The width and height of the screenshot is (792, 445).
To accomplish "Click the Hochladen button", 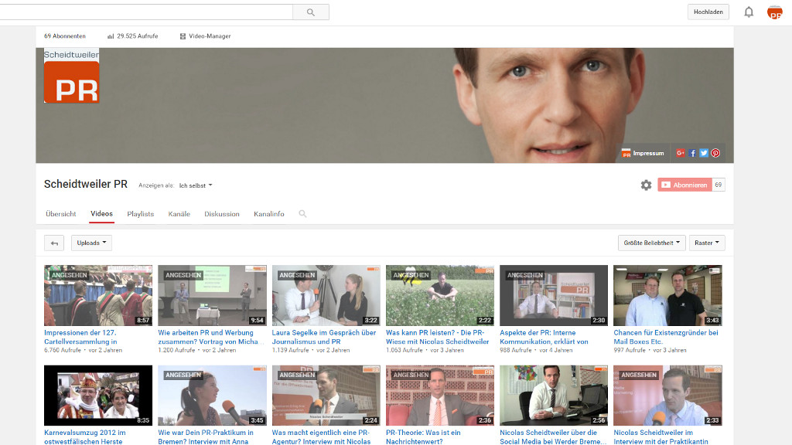I will point(708,12).
